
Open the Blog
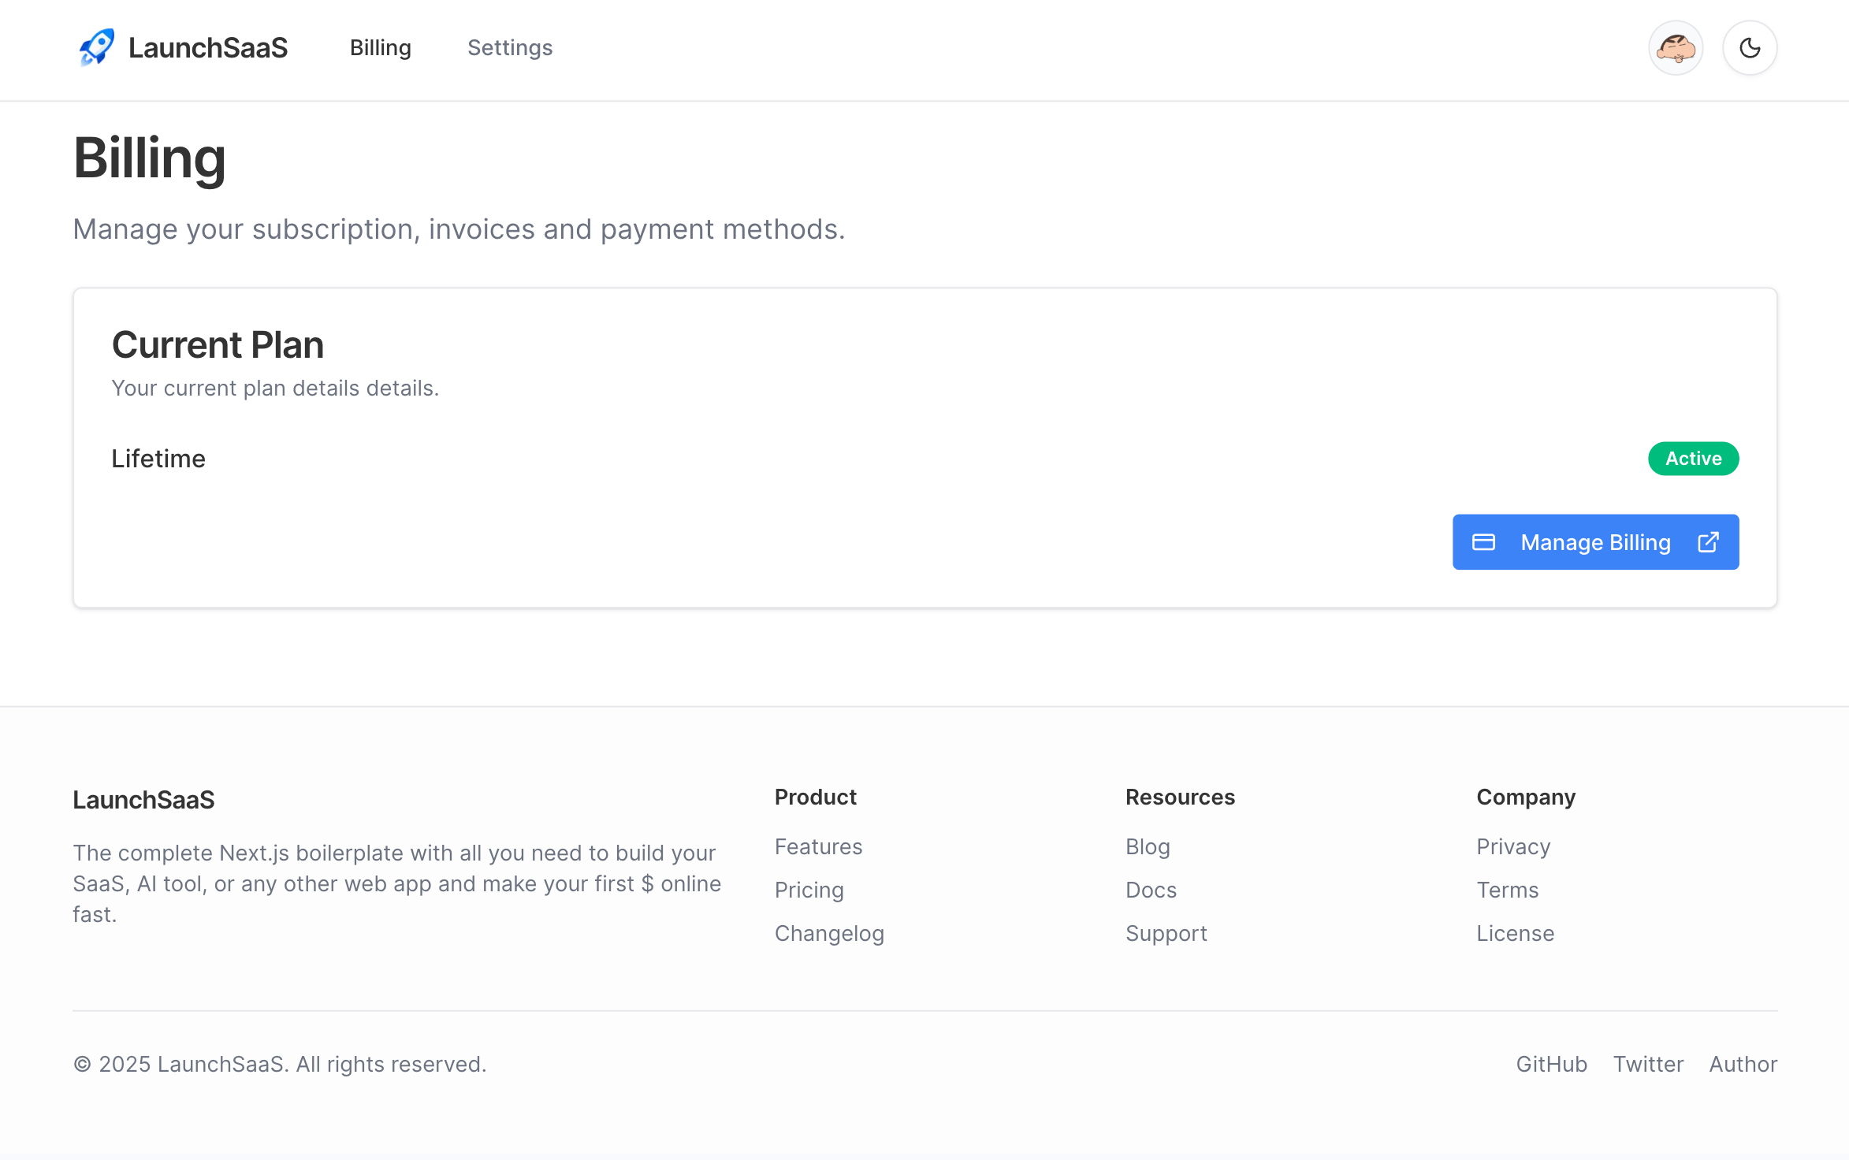pyautogui.click(x=1147, y=846)
